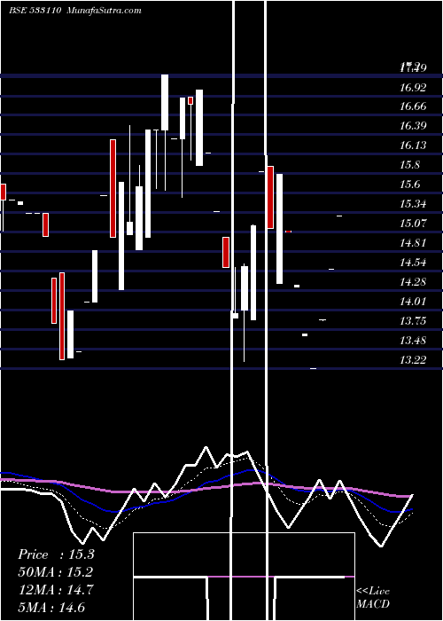
Task: Click the BSE 533110 ticker label
Action: [35, 11]
